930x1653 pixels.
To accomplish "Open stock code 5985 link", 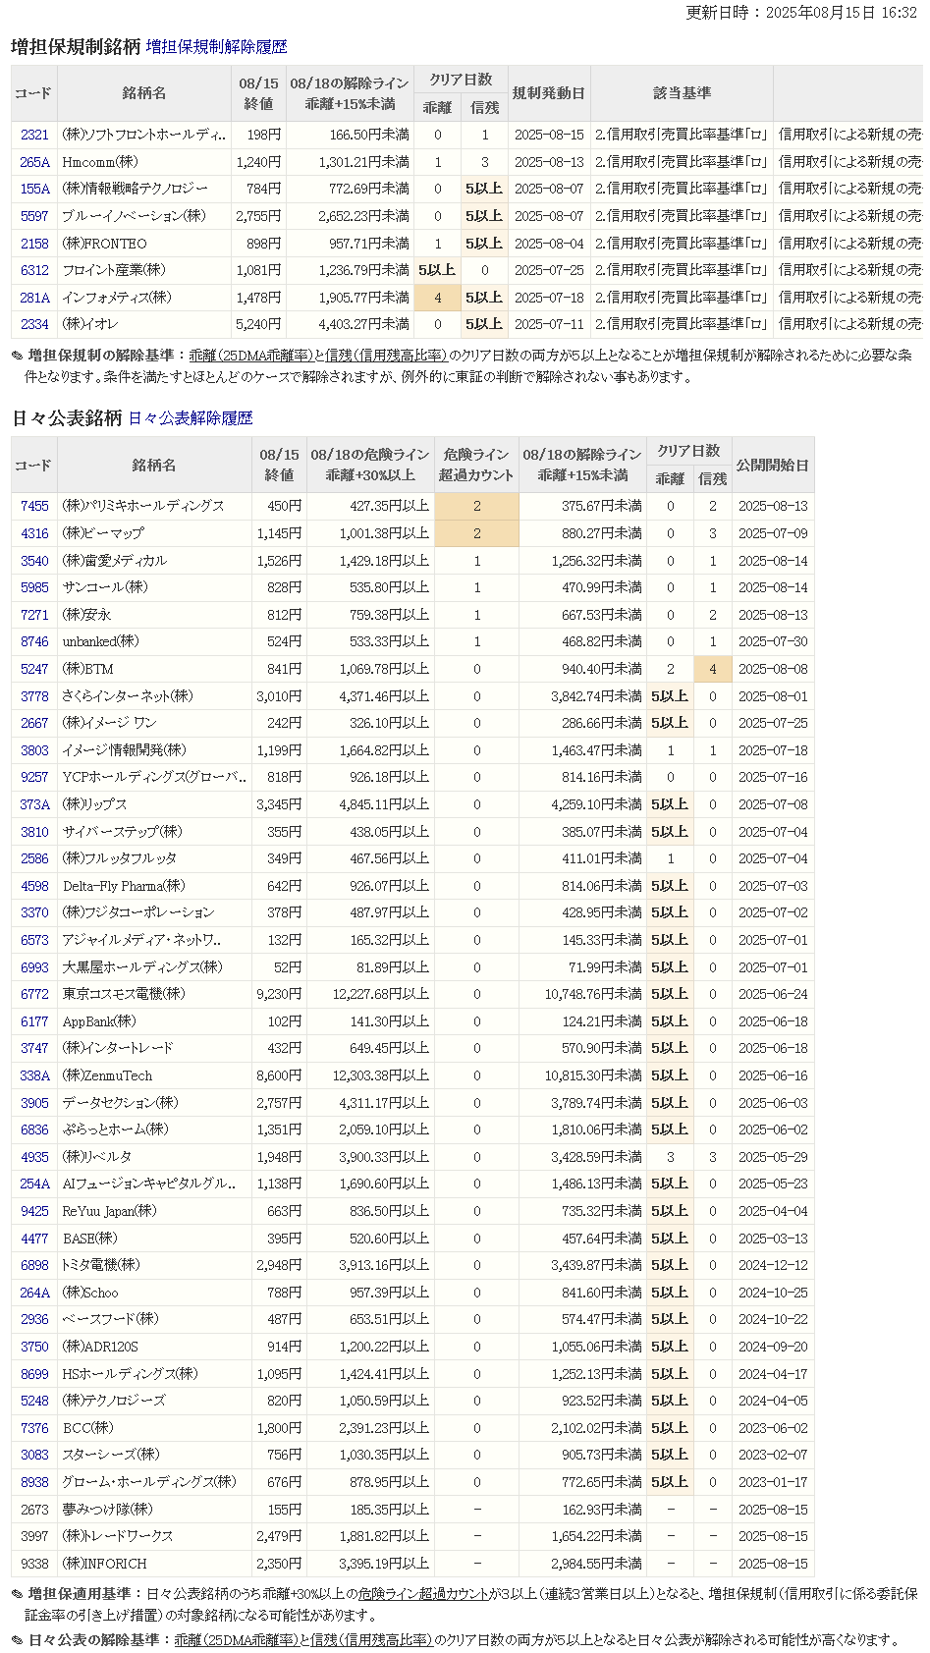I will [x=34, y=587].
